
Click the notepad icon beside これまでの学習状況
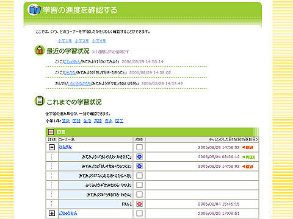pos(40,100)
